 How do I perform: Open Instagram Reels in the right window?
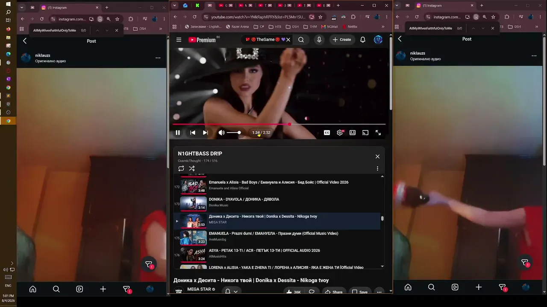(x=455, y=287)
